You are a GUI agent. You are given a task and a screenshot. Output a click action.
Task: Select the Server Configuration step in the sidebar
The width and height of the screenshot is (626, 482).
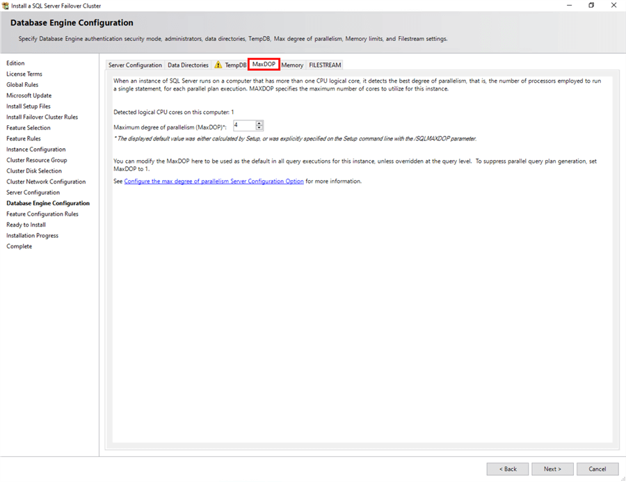point(33,193)
